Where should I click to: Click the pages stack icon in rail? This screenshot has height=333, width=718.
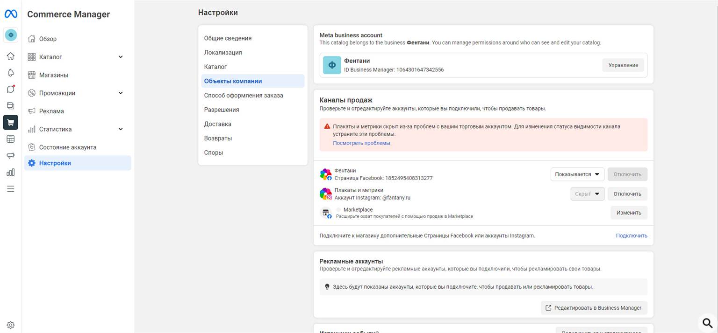(x=11, y=106)
